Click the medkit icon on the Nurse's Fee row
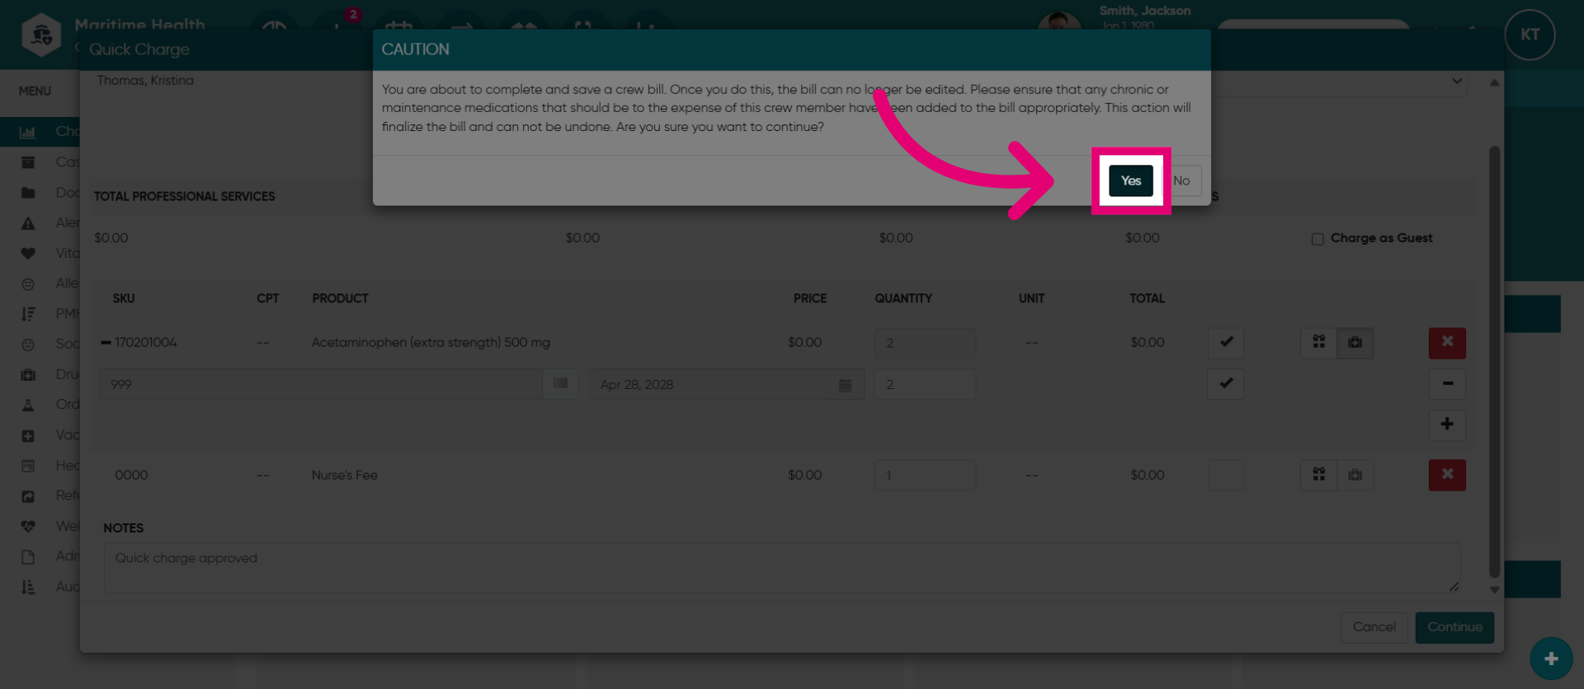Viewport: 1584px width, 689px height. [1355, 475]
